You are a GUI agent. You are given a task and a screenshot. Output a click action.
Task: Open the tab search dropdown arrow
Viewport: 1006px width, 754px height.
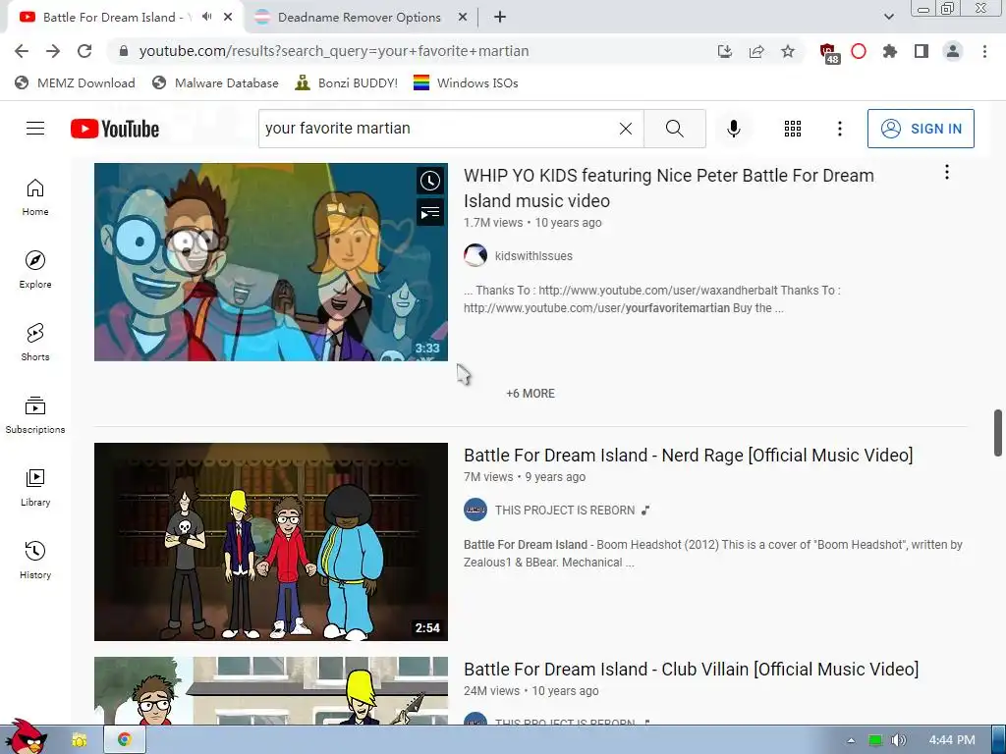click(x=888, y=17)
